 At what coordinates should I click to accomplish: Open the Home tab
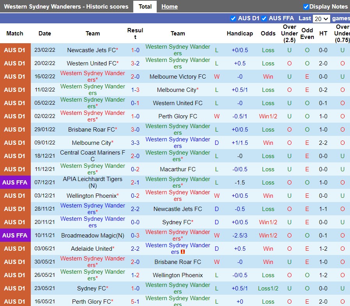coord(170,7)
